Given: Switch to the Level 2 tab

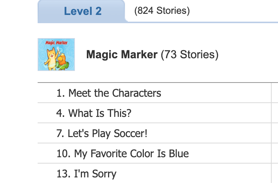Looking at the screenshot, I should pyautogui.click(x=82, y=11).
